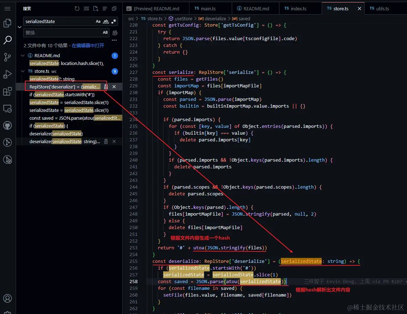Dismiss the ReplStore['deserialize'] search result
The image size is (407, 314).
pyautogui.click(x=114, y=87)
